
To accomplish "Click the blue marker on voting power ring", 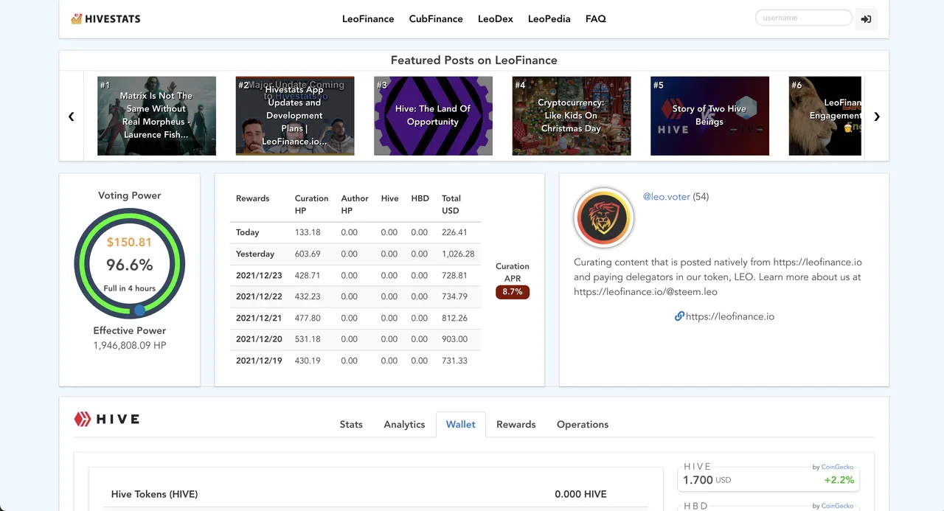I will [139, 310].
